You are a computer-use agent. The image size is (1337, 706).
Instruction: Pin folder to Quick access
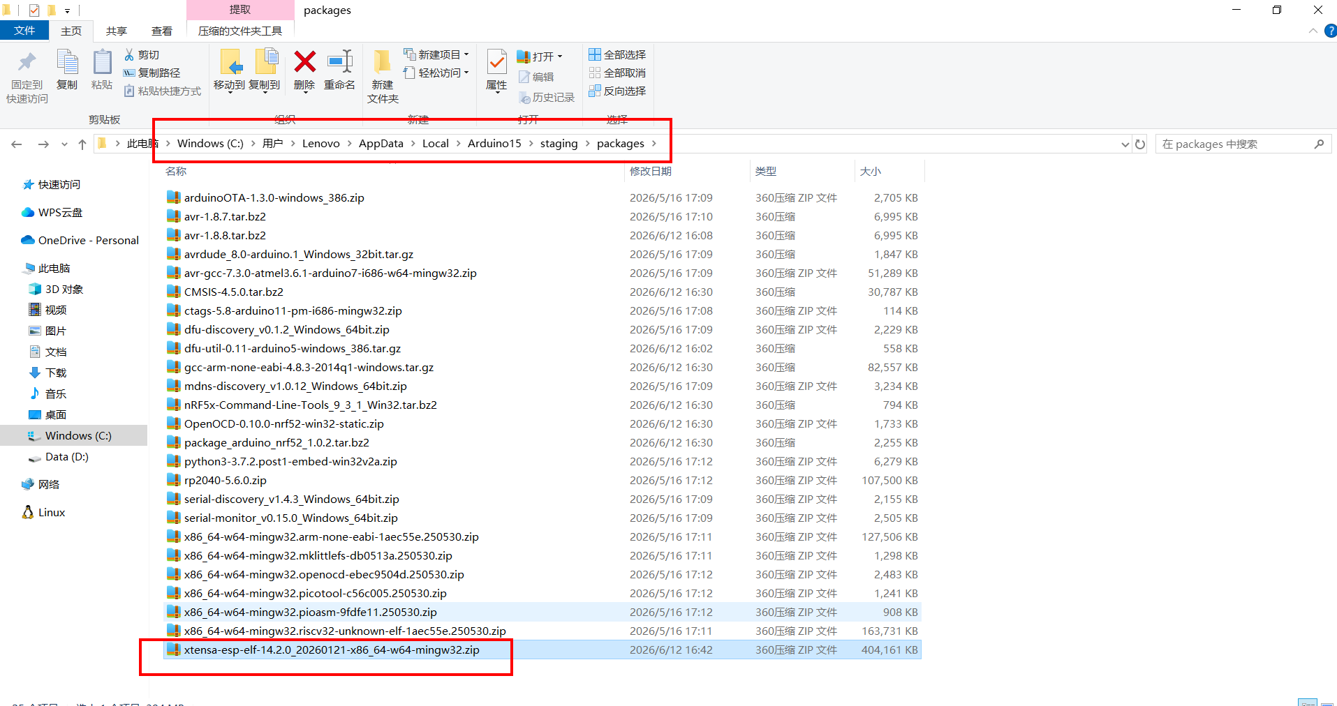coord(27,76)
